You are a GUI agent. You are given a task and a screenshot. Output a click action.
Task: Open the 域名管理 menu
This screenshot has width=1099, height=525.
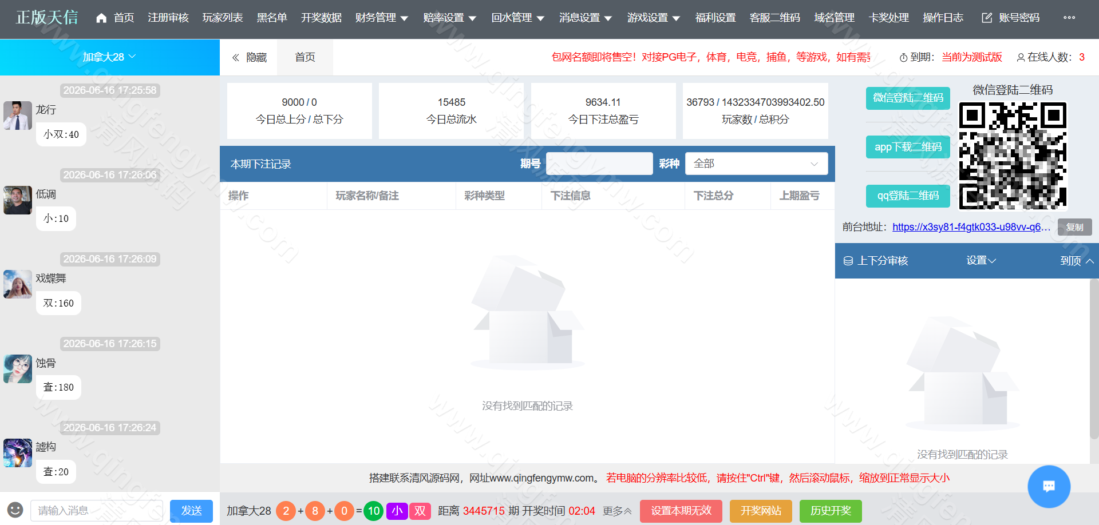pyautogui.click(x=835, y=18)
